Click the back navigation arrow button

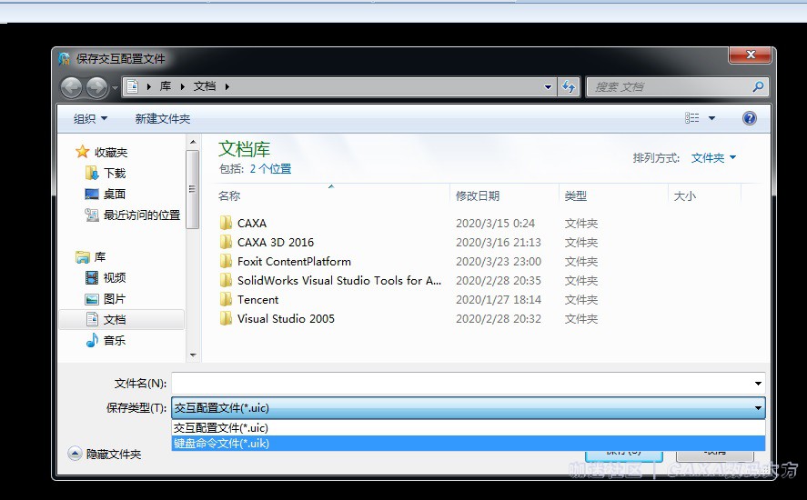[x=71, y=87]
